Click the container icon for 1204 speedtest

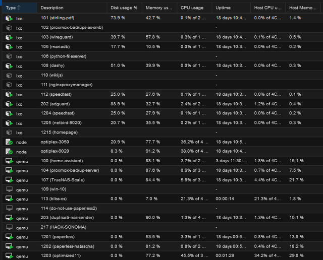(9, 113)
